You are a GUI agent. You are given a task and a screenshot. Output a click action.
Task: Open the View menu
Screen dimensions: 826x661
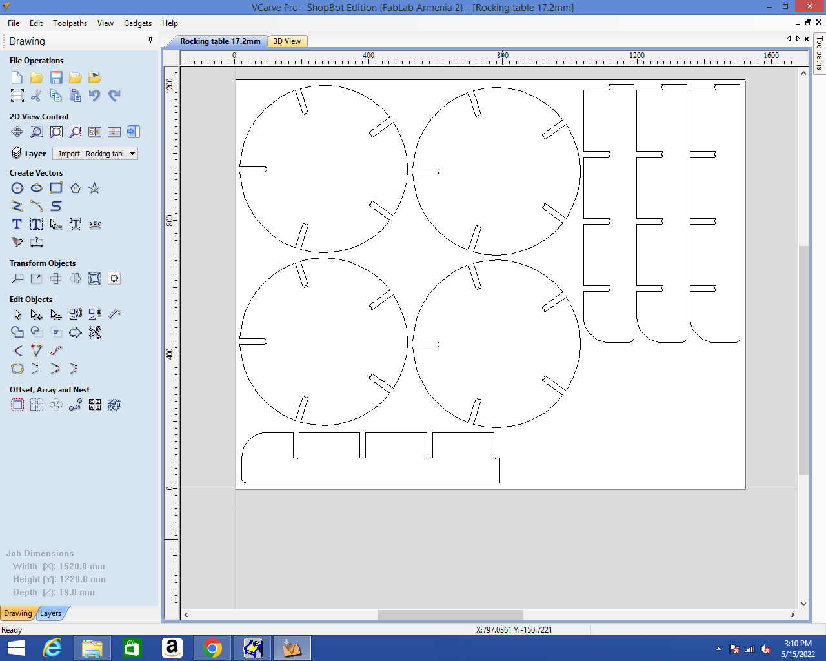(105, 23)
